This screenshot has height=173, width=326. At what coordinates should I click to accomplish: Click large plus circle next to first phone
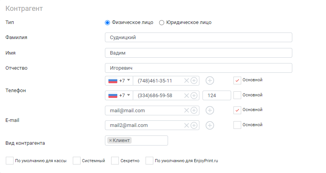pyautogui.click(x=210, y=81)
